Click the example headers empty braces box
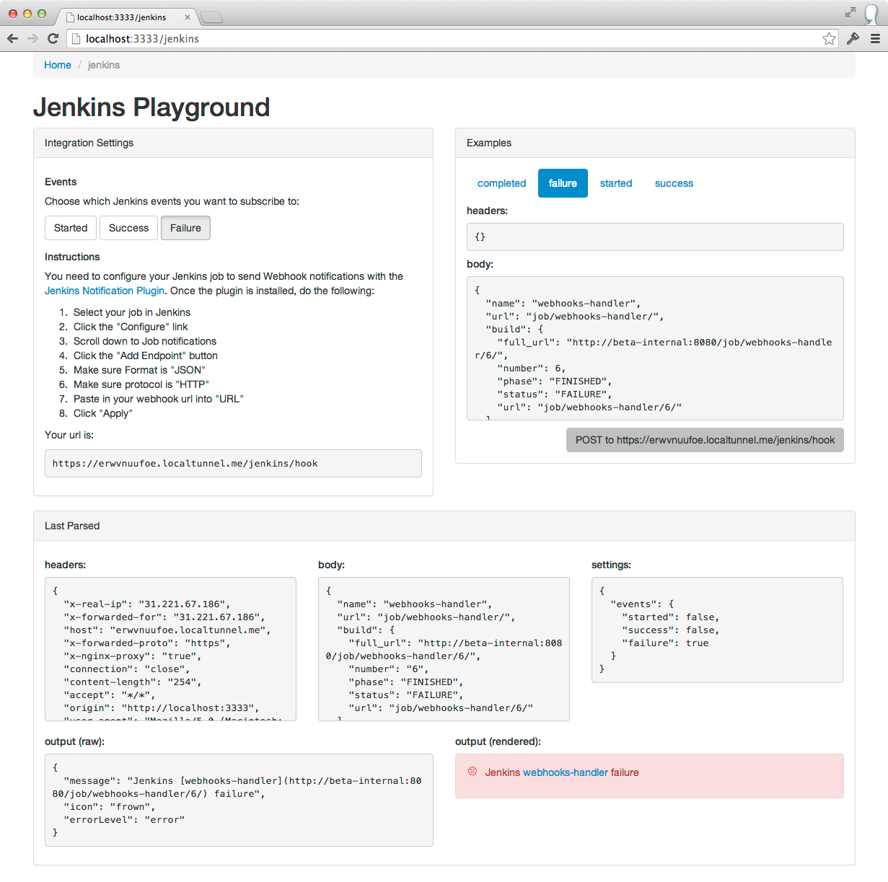The image size is (888, 882). [655, 237]
